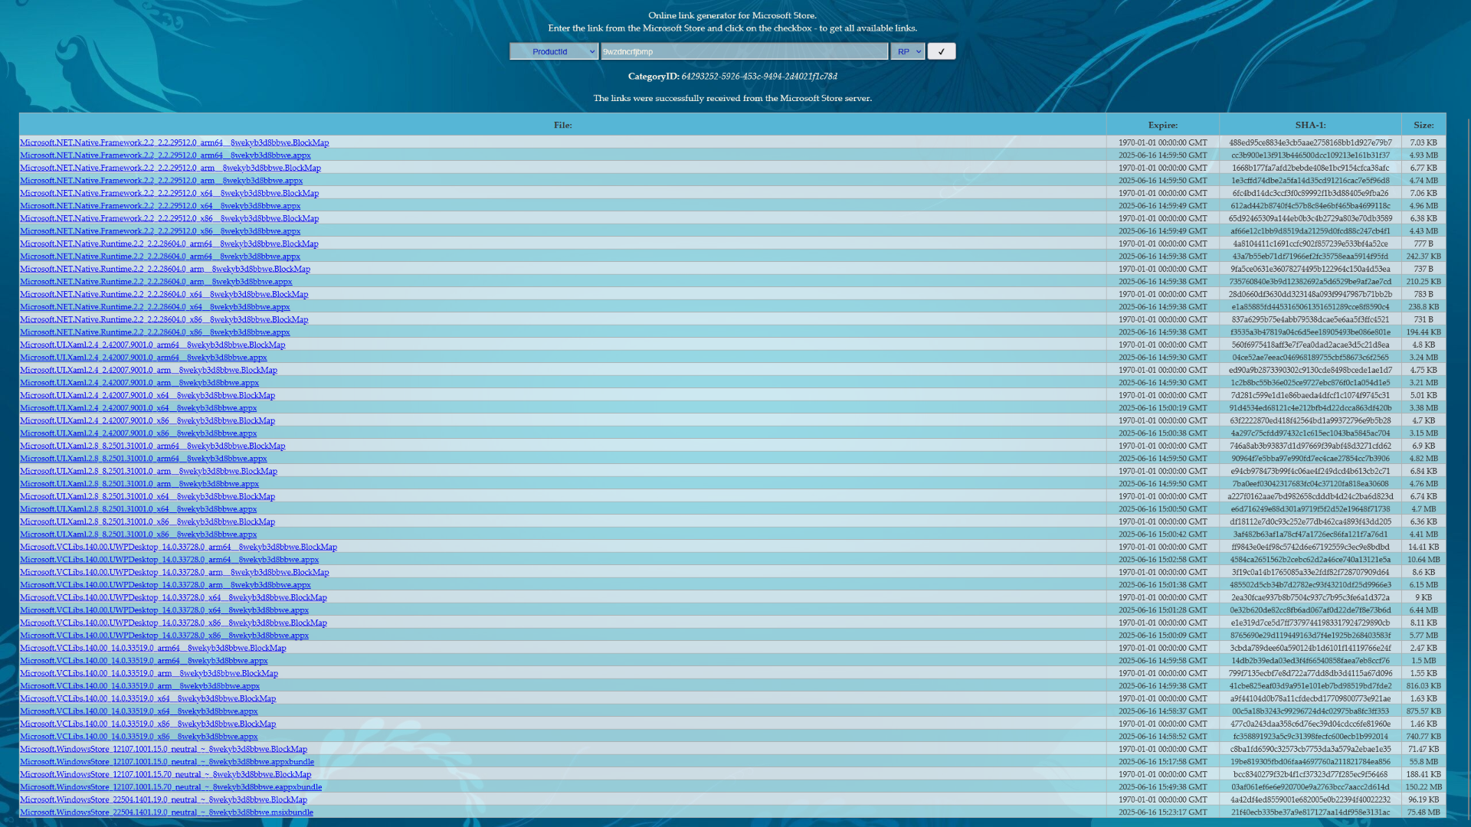Click expire cell 2025-06-16 15:49:38 GMT
The width and height of the screenshot is (1471, 827).
pos(1162,787)
